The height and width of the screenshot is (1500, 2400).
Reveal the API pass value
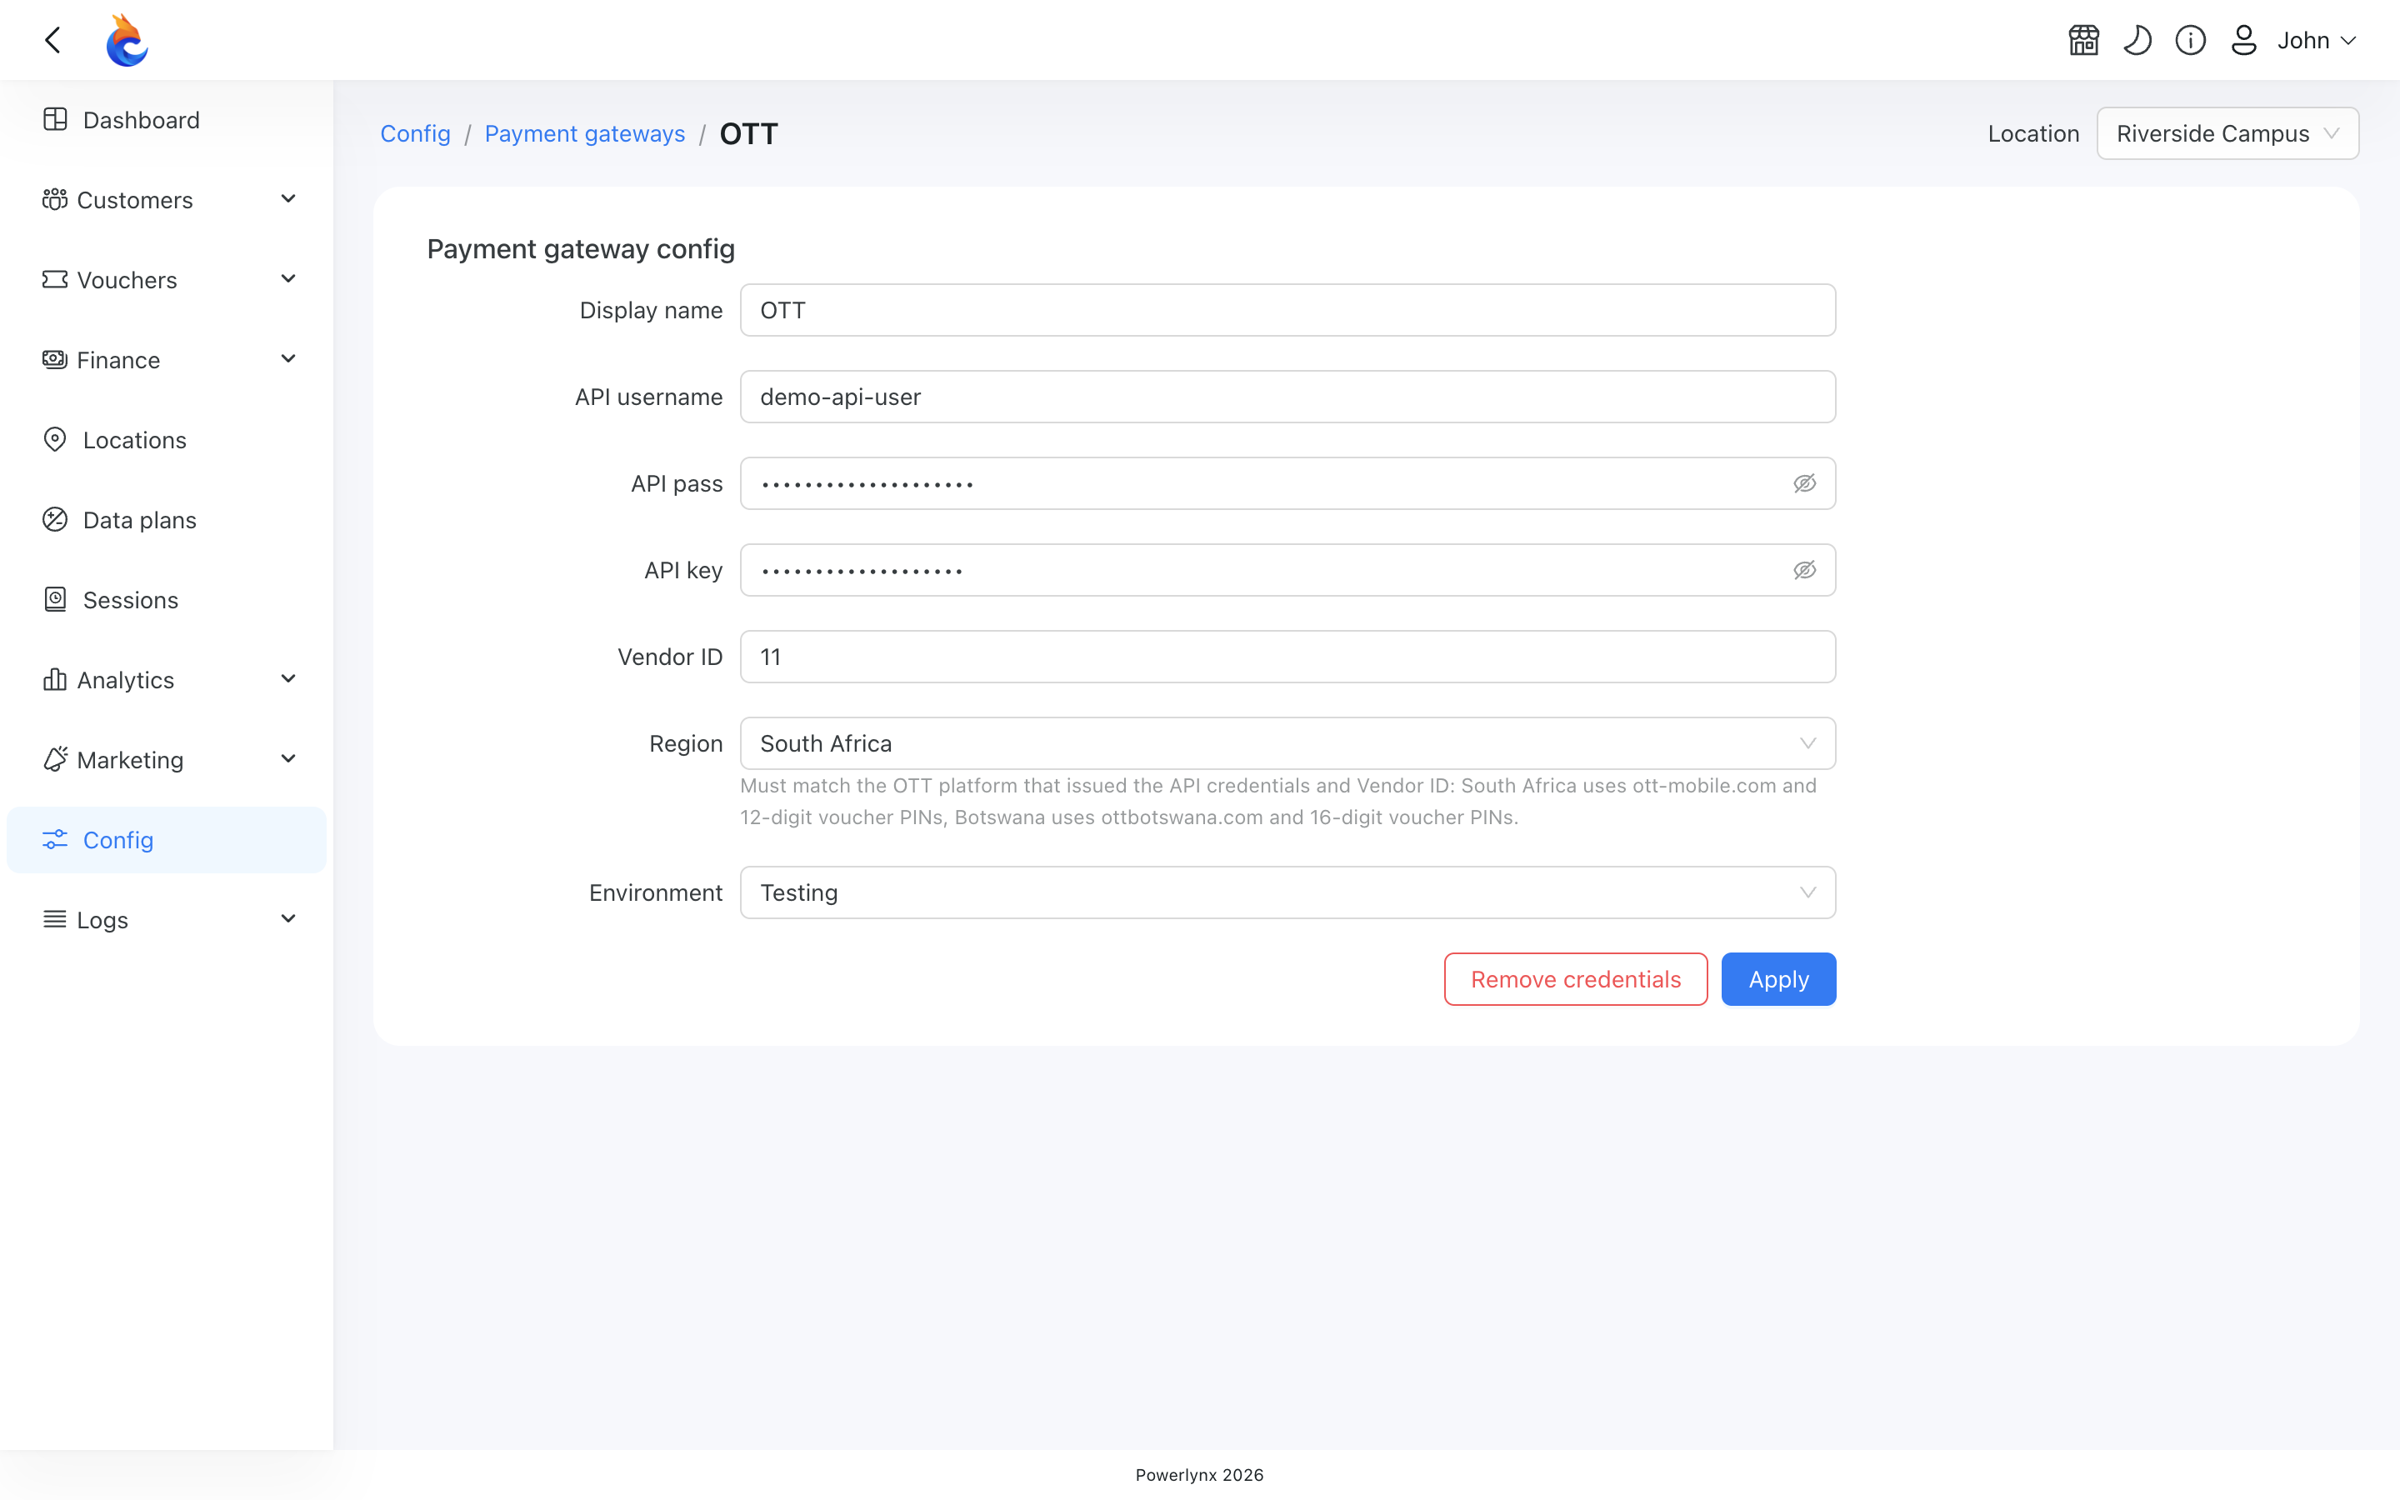[1805, 483]
